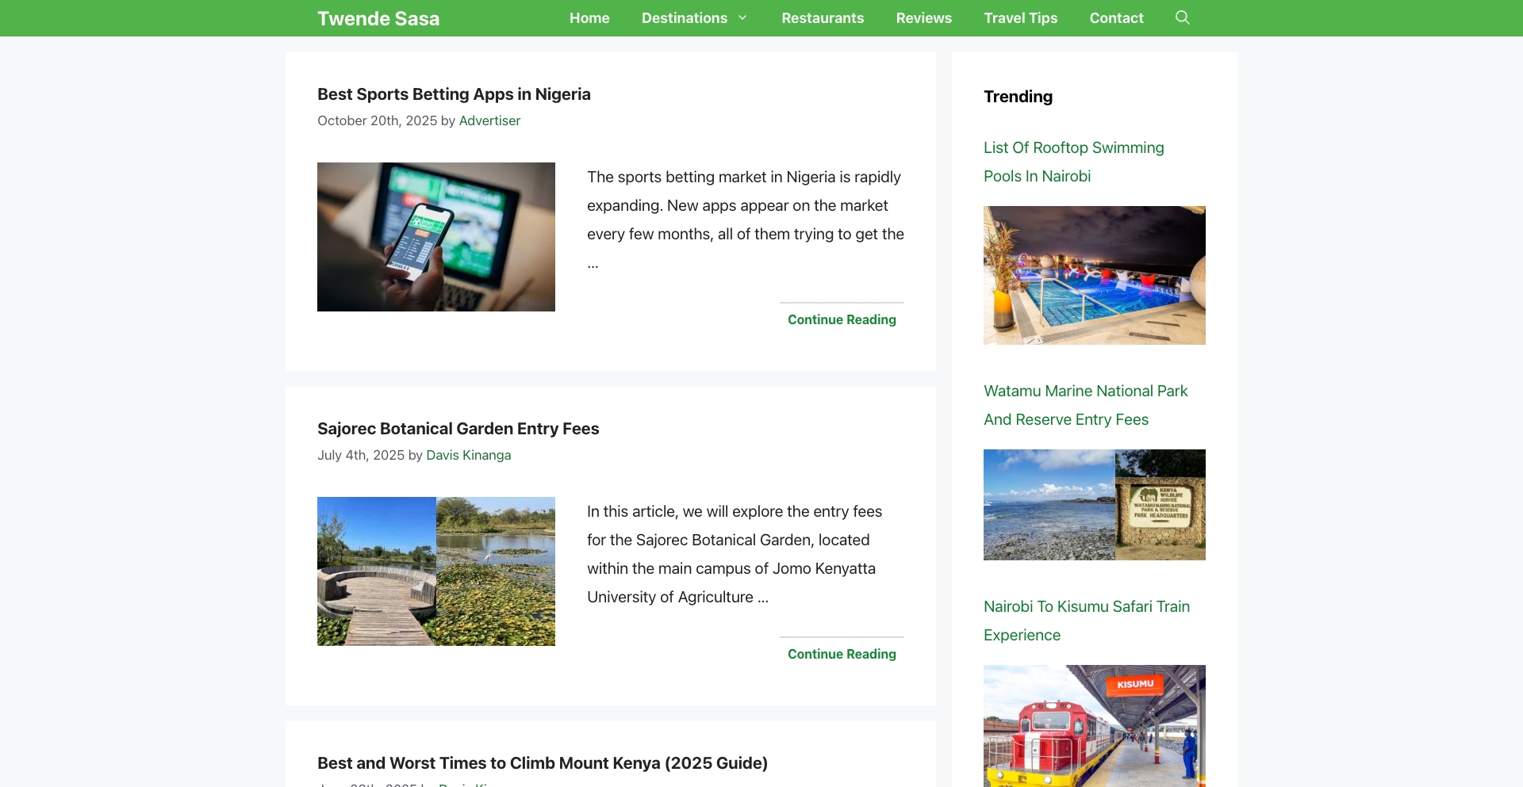Click the Twende Sasa site logo
Viewport: 1523px width, 787px height.
(378, 18)
